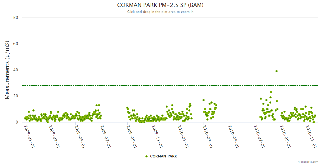Click the highest outlier data point near 39
The image size is (321, 164).
point(277,71)
